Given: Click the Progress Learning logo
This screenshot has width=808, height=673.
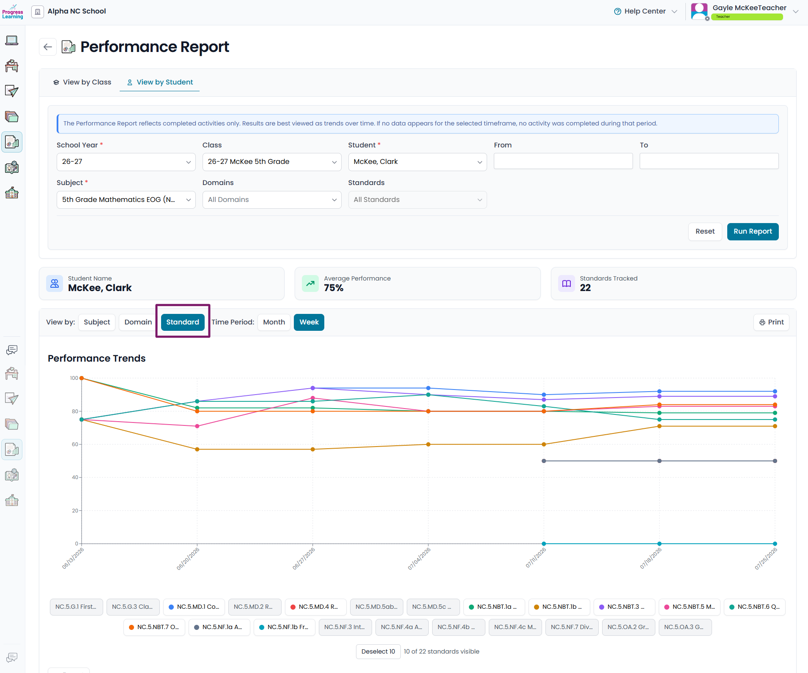Looking at the screenshot, I should pyautogui.click(x=13, y=12).
